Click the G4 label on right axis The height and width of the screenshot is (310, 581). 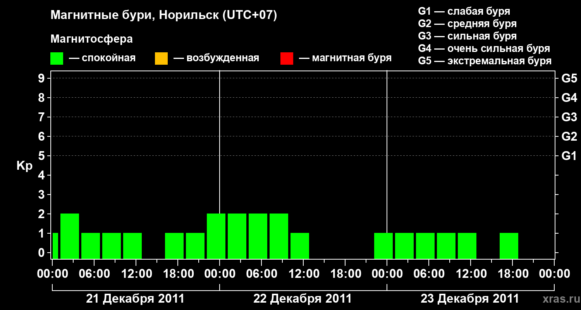(569, 98)
